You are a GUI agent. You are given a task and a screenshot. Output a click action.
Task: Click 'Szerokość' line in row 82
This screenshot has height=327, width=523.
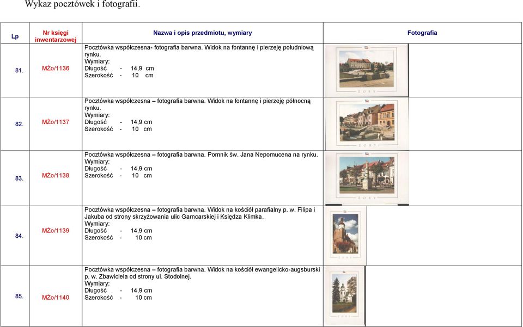(118, 129)
